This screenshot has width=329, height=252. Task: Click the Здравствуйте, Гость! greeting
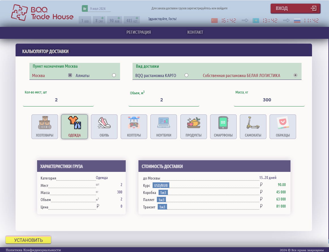click(163, 19)
